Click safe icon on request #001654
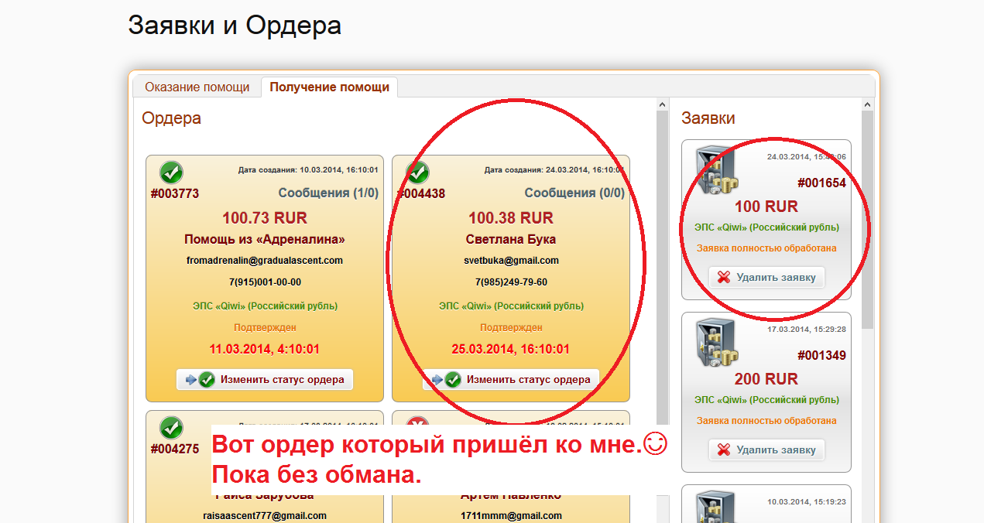The image size is (984, 523). (x=714, y=170)
